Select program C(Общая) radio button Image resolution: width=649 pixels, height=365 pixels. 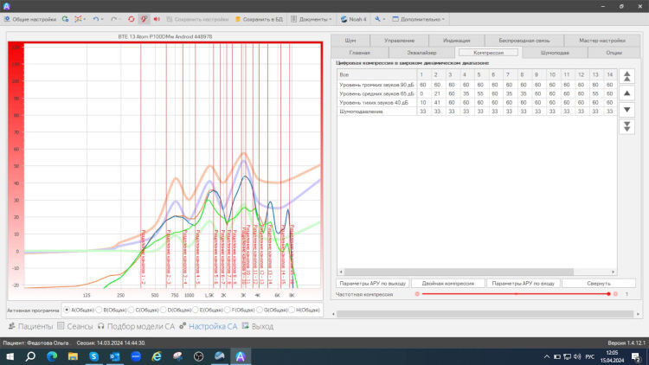(x=131, y=310)
